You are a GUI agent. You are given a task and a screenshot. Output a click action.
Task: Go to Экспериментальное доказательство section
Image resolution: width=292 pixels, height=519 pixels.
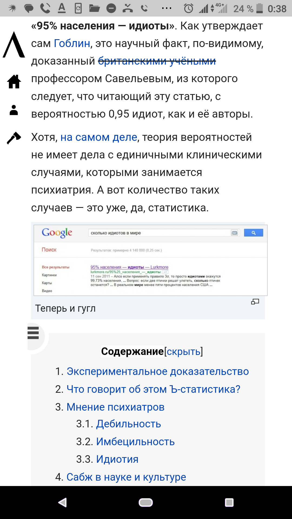coord(158,371)
